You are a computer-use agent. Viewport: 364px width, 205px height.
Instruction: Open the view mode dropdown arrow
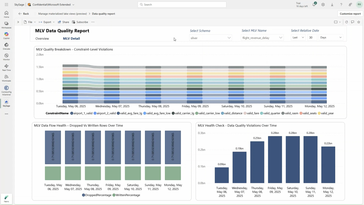pos(340,22)
